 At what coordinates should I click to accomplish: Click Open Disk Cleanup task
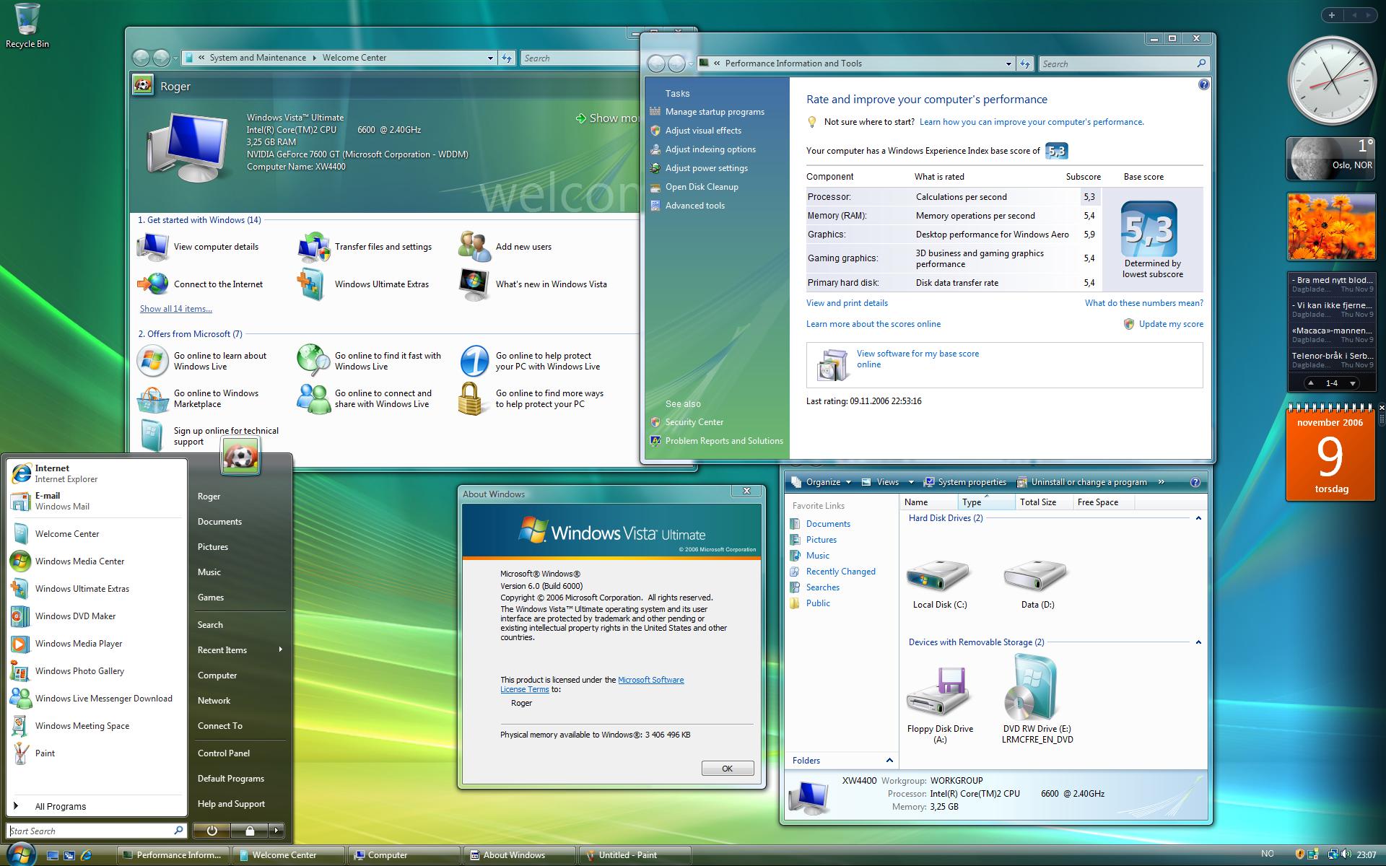(702, 187)
